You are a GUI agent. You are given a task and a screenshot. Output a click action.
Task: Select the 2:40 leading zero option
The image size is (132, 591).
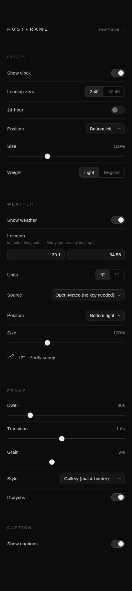click(94, 92)
